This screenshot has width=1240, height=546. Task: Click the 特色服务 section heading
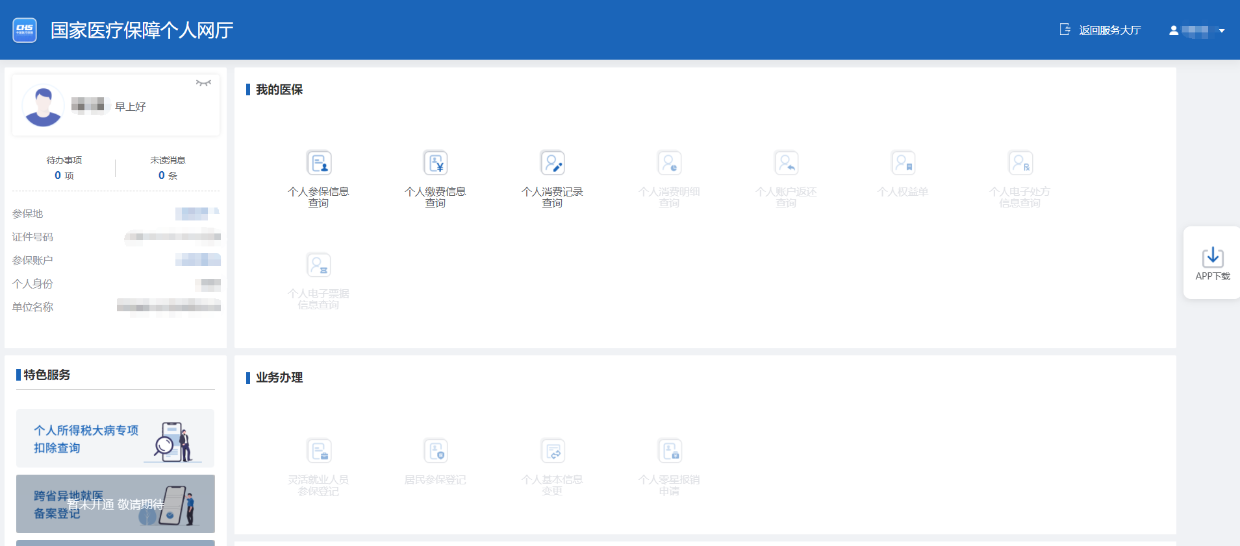pos(47,375)
